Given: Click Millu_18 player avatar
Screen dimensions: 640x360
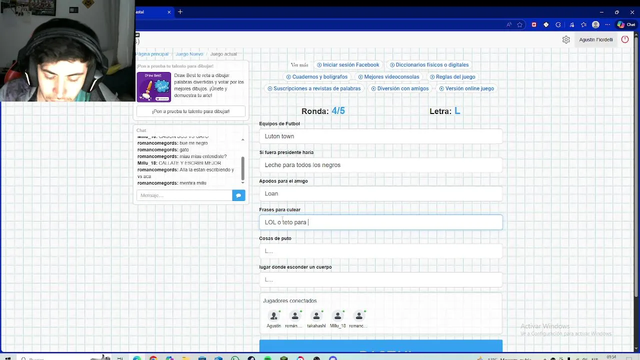Looking at the screenshot, I should pyautogui.click(x=337, y=316).
